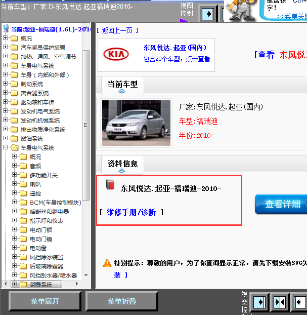
Task: Open 东风悦达.起亚(国内) brand link
Action: 175,48
